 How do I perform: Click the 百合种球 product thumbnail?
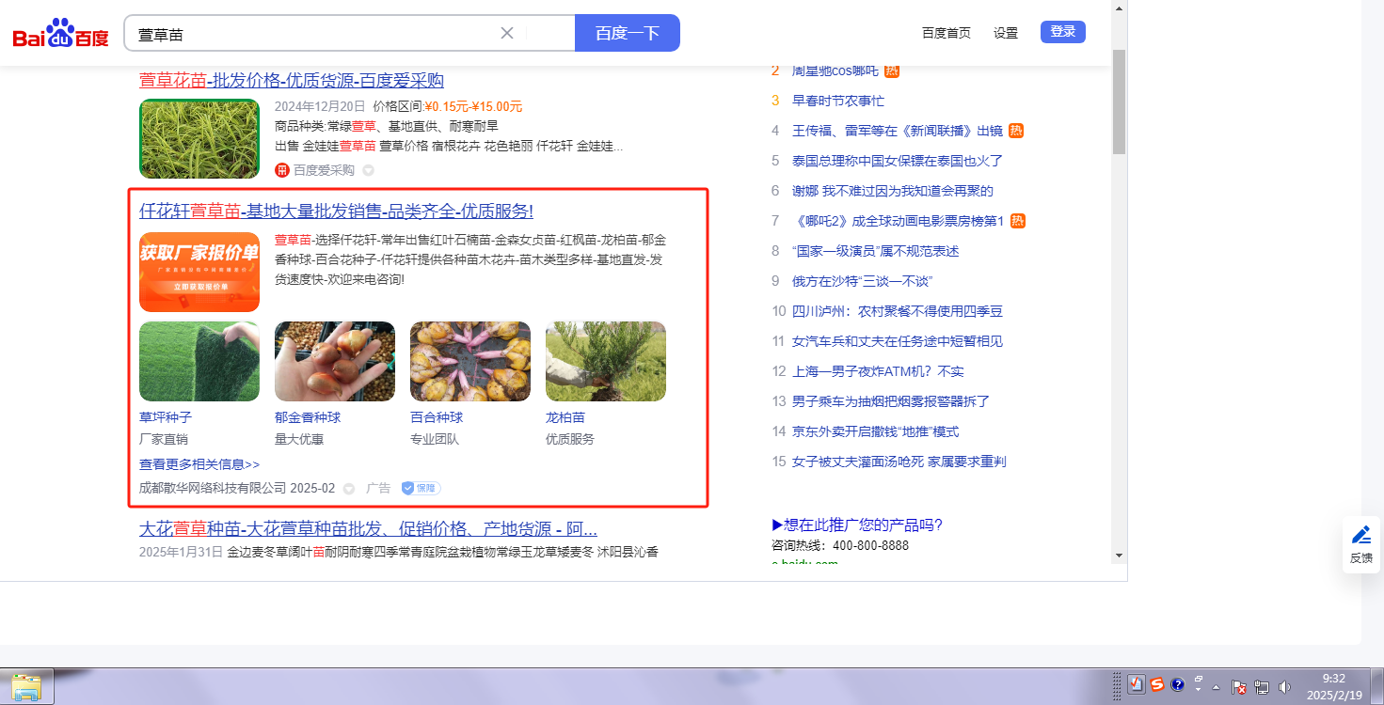click(469, 362)
